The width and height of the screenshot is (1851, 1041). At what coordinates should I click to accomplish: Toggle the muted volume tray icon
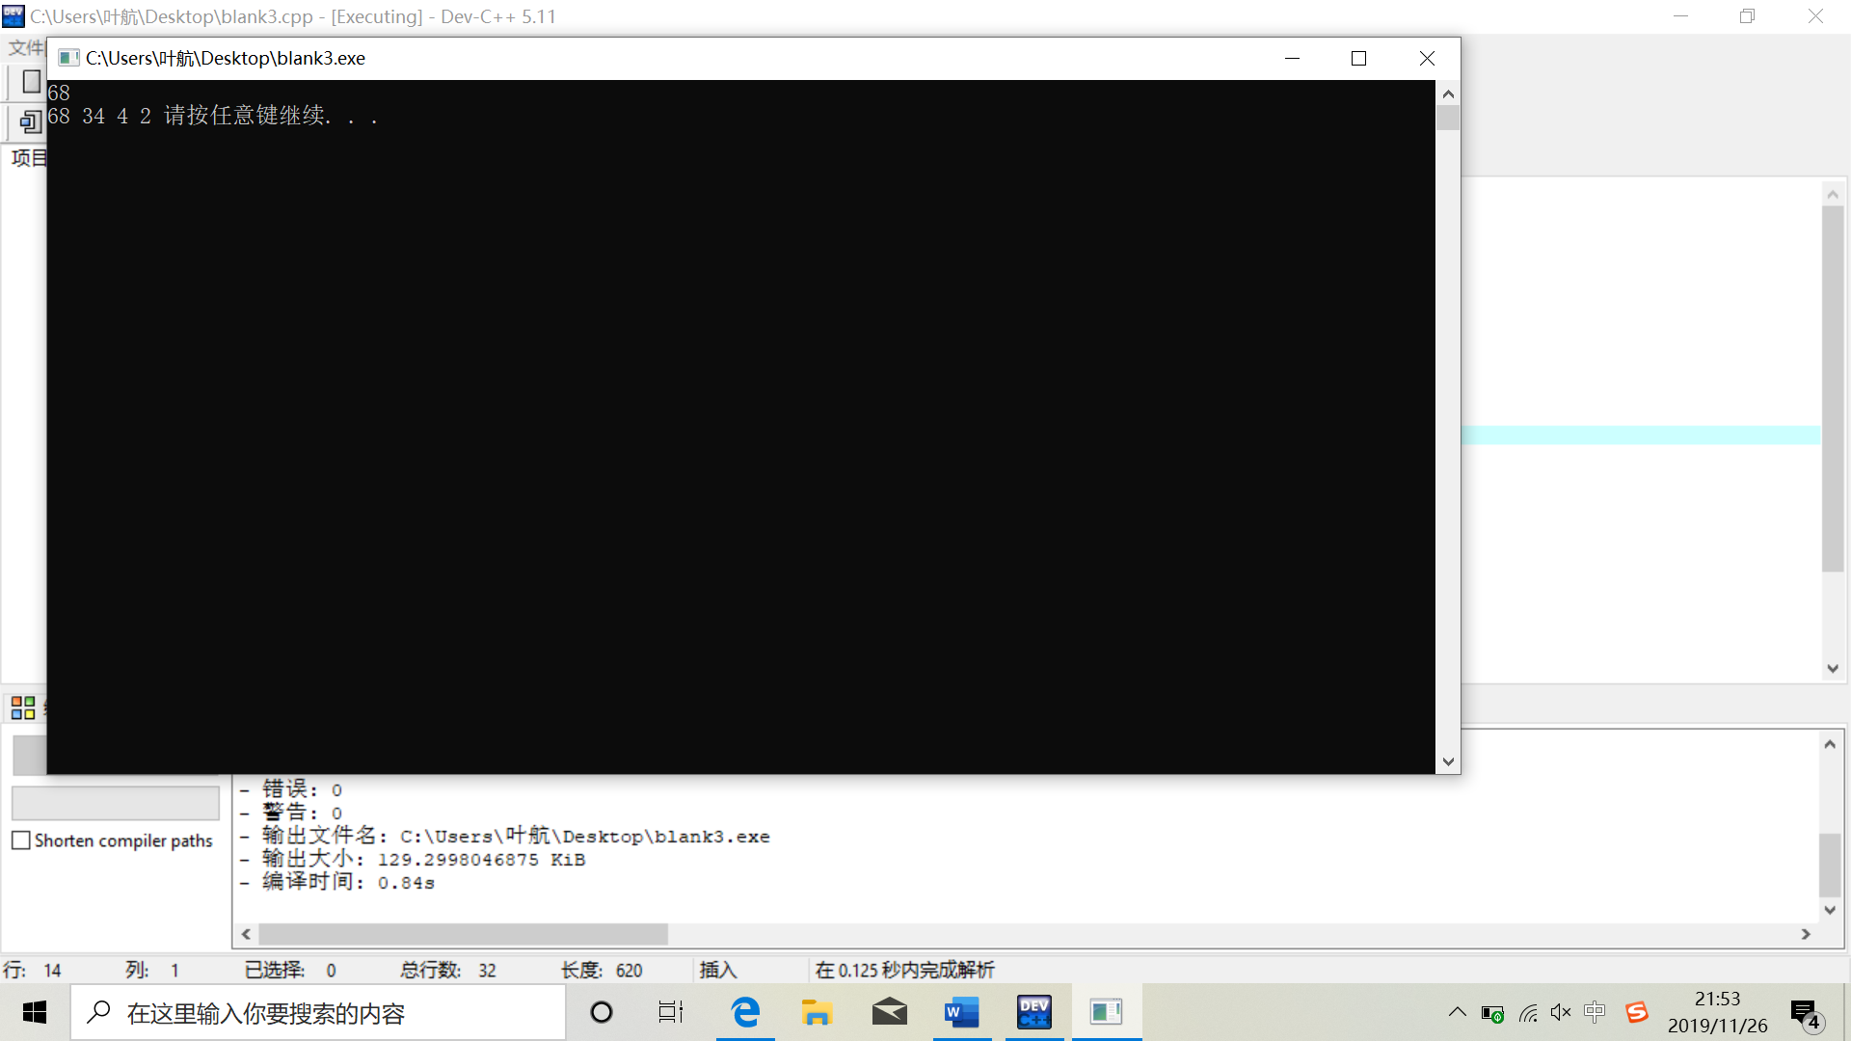[1561, 1012]
